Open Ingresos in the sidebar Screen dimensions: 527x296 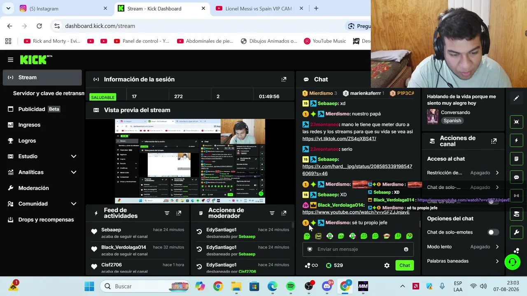coord(42,125)
